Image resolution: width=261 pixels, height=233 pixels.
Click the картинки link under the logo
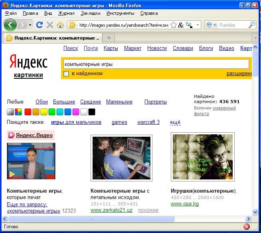tap(28, 75)
